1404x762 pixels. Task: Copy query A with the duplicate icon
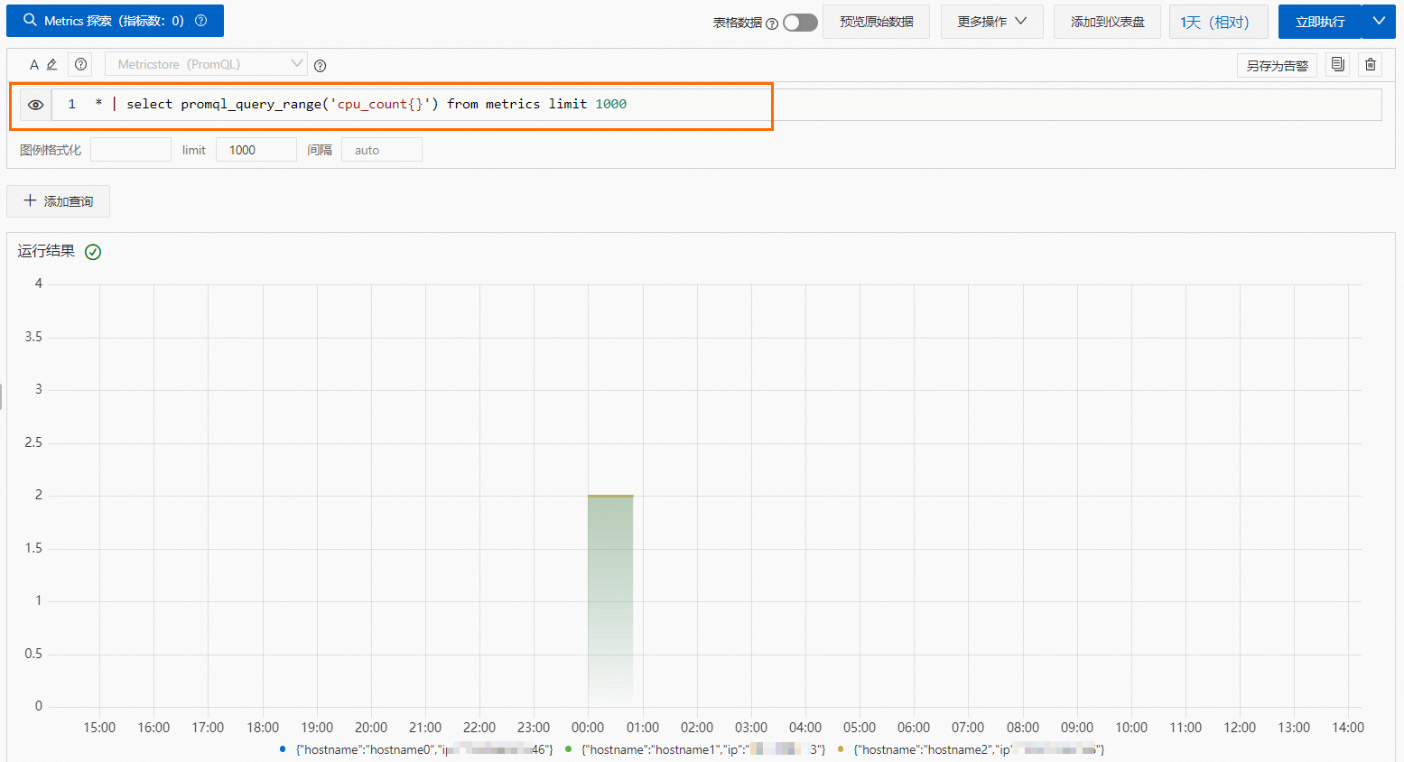click(x=1338, y=64)
